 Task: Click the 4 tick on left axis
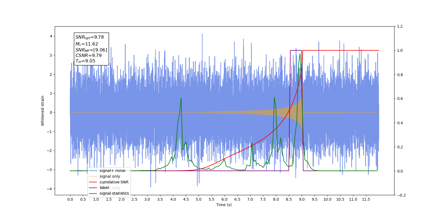[51, 36]
